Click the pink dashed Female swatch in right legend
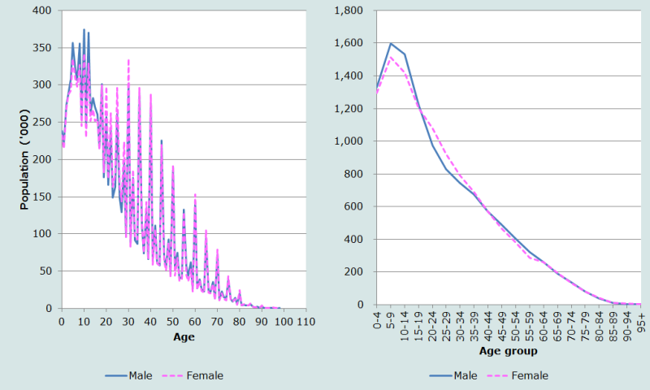This screenshot has width=650, height=390. (498, 376)
